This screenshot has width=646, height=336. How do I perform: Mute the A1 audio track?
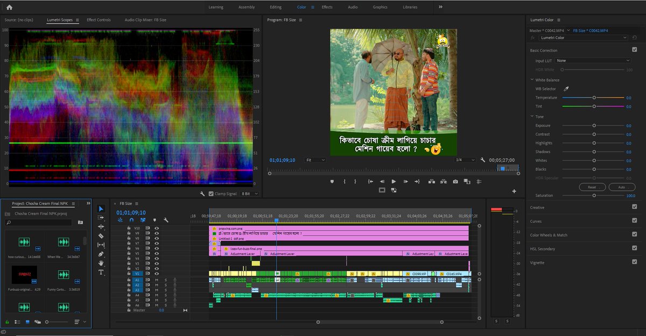(157, 280)
